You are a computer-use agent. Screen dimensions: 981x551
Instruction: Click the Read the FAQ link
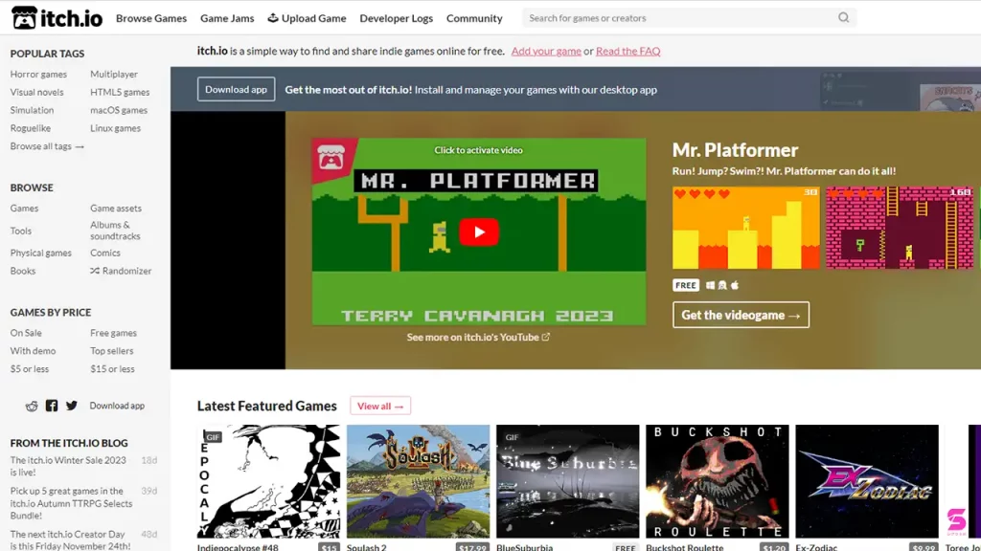pyautogui.click(x=628, y=52)
